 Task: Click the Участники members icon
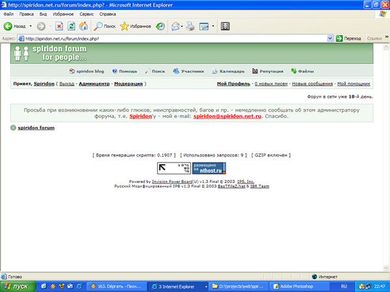[x=176, y=71]
